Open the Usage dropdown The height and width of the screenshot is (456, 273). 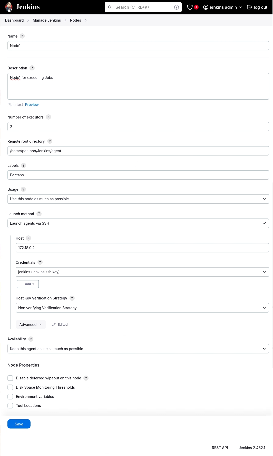[x=138, y=199]
